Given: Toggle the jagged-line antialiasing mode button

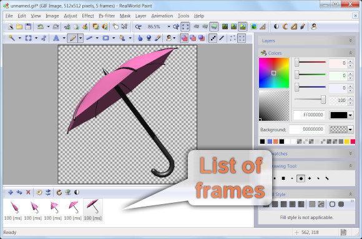Looking at the screenshot, I should (x=213, y=38).
